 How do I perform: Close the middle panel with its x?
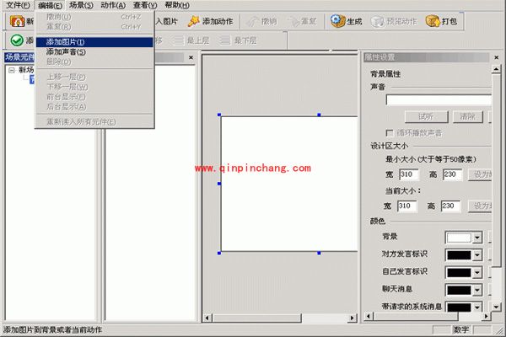coord(191,57)
